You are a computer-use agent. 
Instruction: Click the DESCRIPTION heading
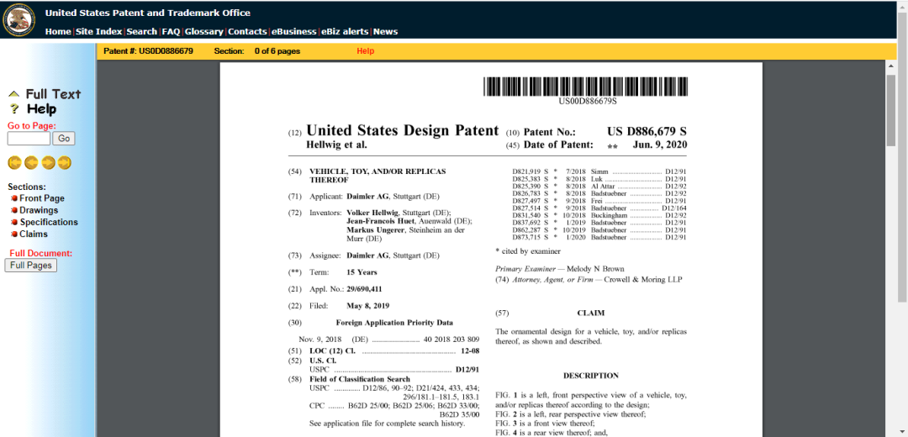(x=591, y=376)
